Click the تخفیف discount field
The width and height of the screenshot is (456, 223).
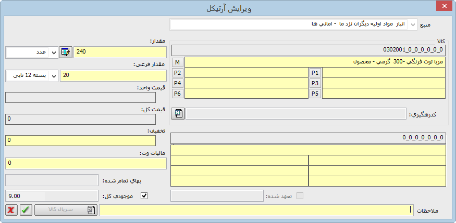(x=81, y=140)
